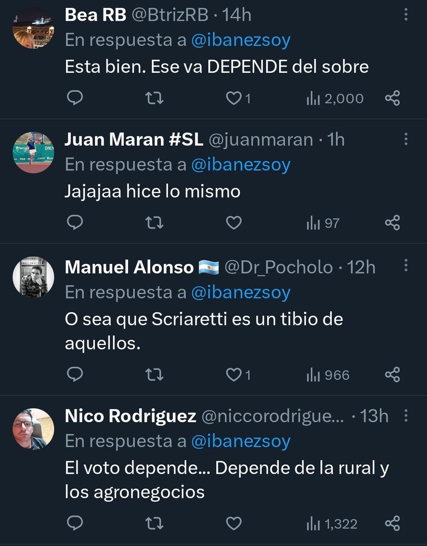Image resolution: width=427 pixels, height=546 pixels.
Task: View Juan Maran's avatar photo
Action: click(x=33, y=152)
